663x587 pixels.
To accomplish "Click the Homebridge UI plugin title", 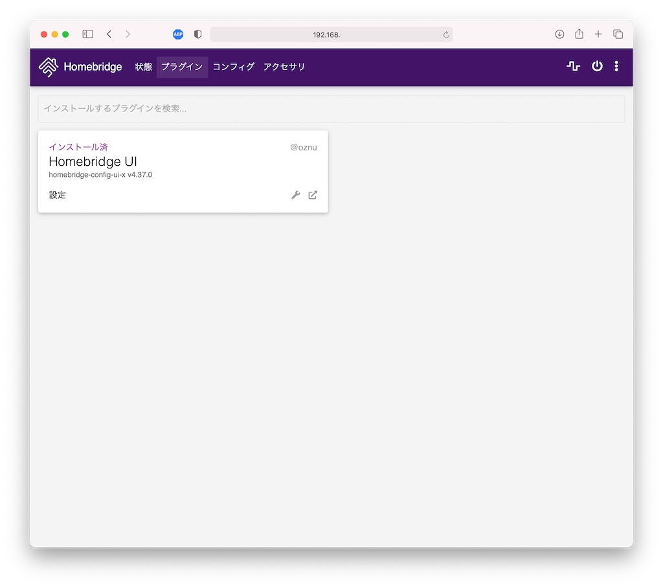I will click(93, 162).
